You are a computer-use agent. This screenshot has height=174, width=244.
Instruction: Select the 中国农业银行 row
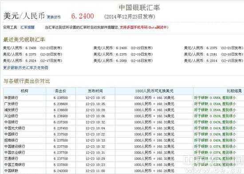tap(124, 153)
